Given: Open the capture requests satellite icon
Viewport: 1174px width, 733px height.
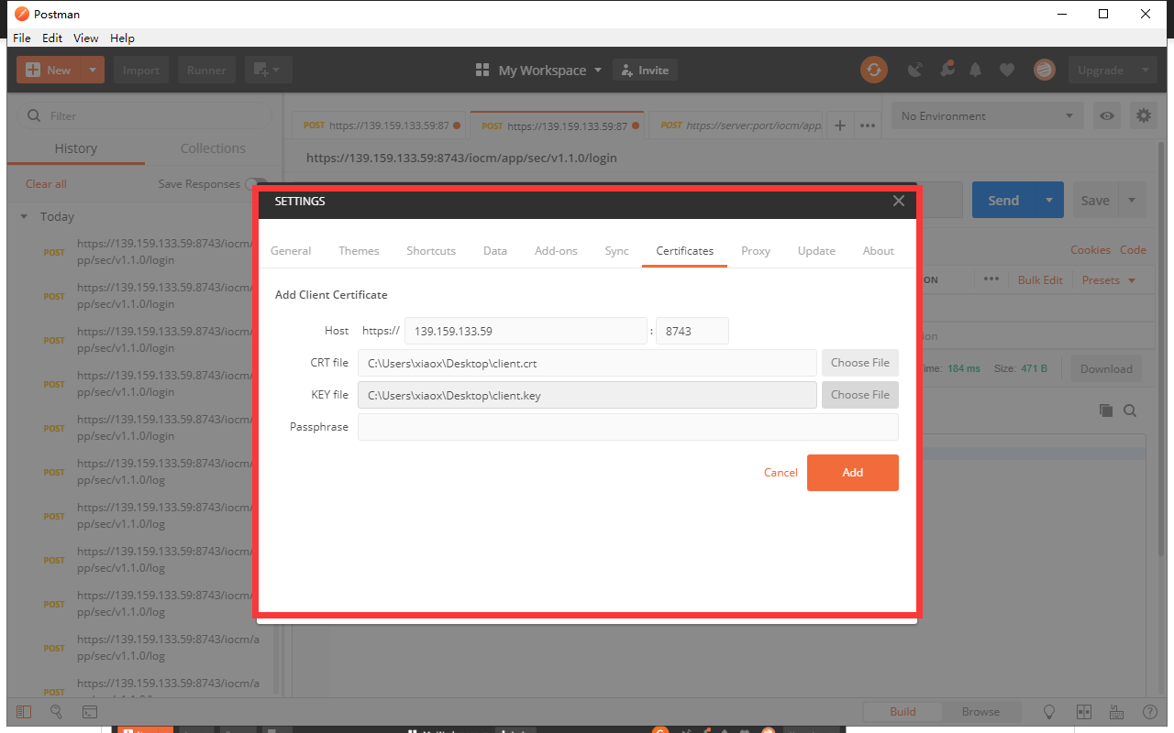Looking at the screenshot, I should [914, 70].
